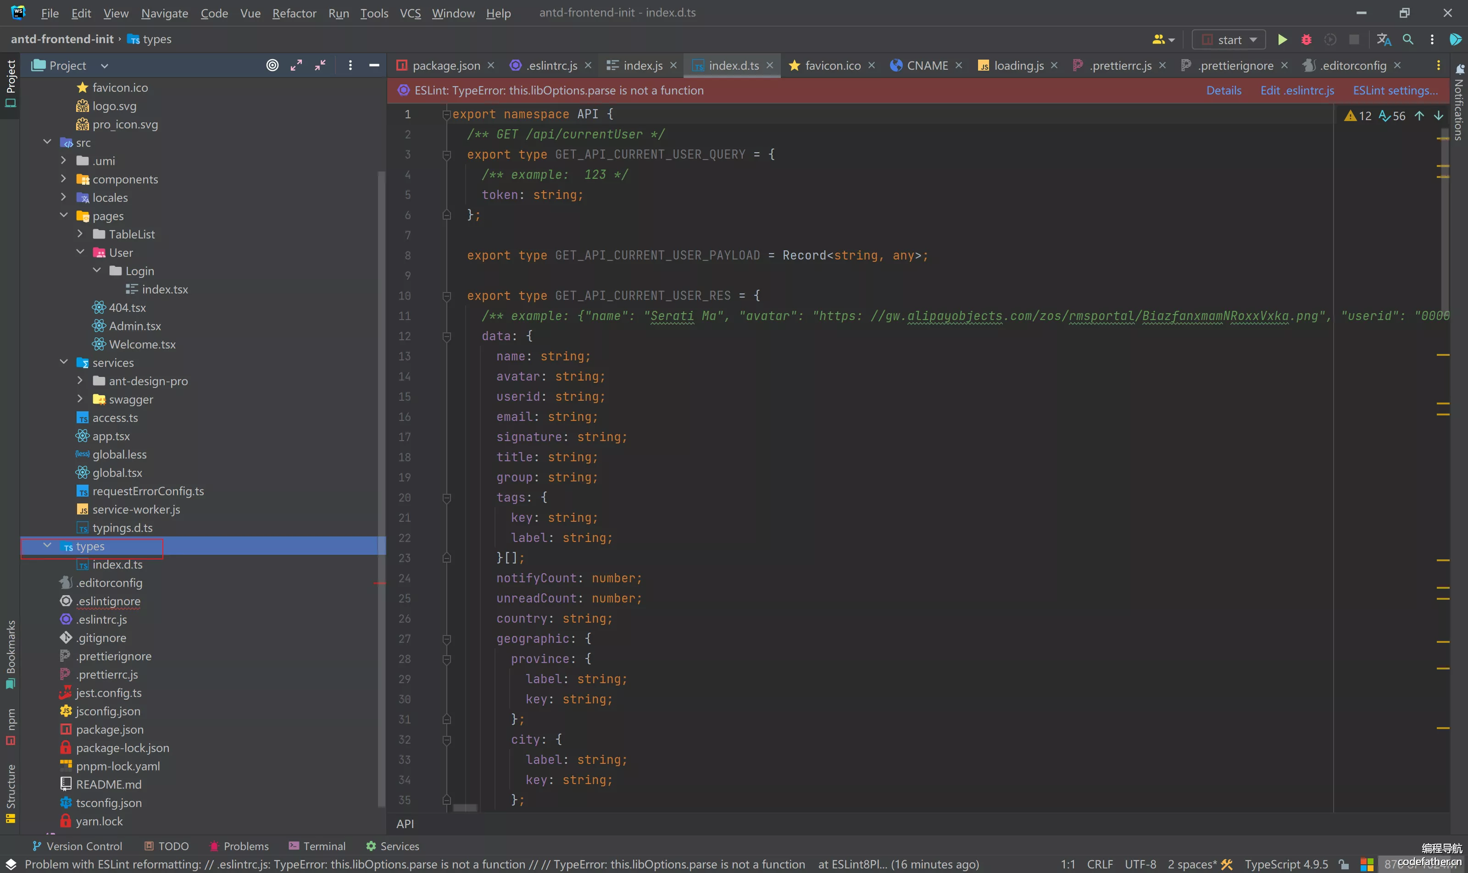The height and width of the screenshot is (873, 1468).
Task: Open Code With Me user icon
Action: (1163, 39)
